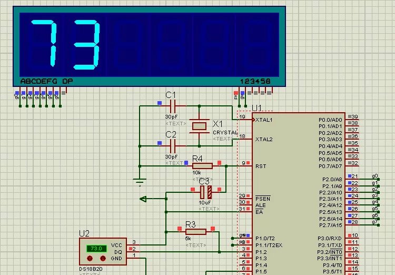The image size is (395, 275).
Task: Select resistor R3 5k symbol
Action: 196,231
